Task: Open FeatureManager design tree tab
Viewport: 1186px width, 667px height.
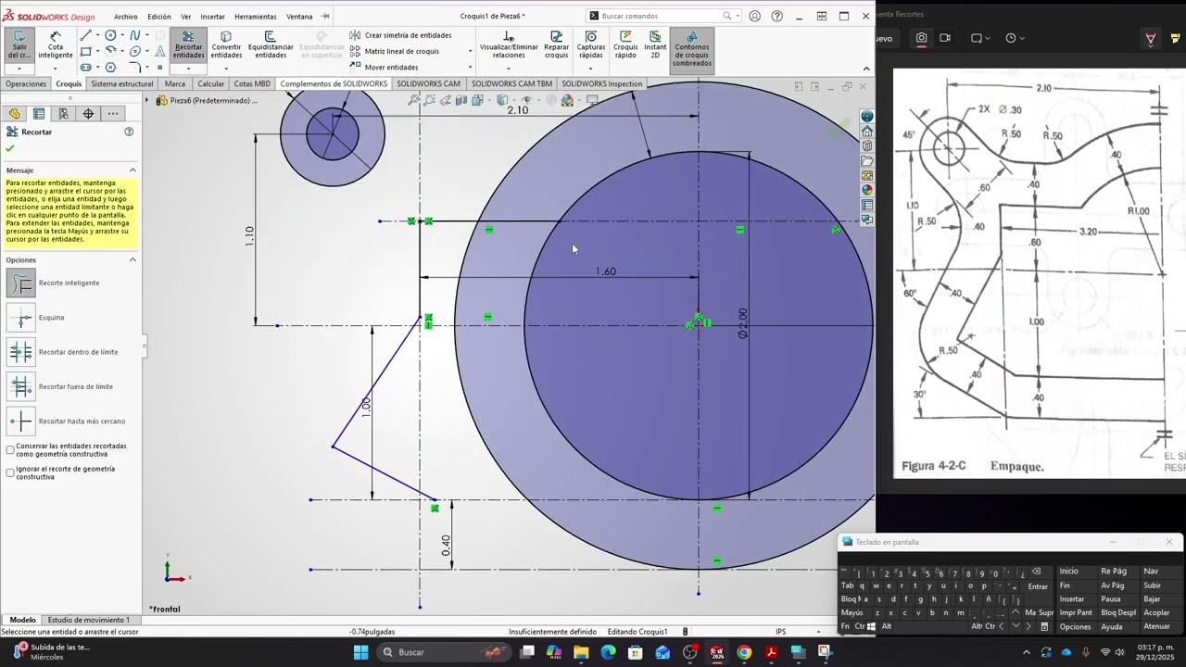Action: pos(14,114)
